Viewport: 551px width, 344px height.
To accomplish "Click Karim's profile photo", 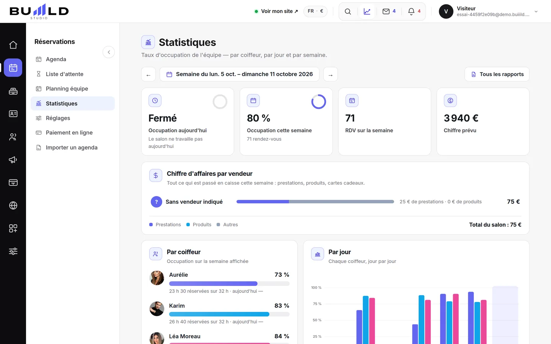I will (157, 309).
